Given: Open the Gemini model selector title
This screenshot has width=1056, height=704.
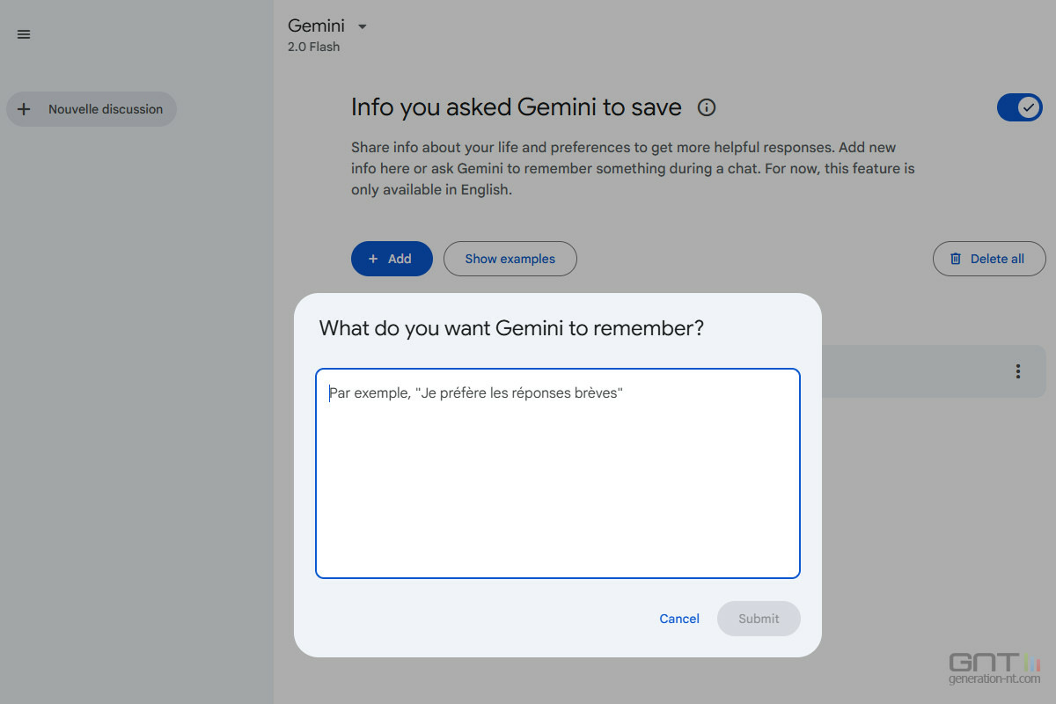Looking at the screenshot, I should (316, 26).
